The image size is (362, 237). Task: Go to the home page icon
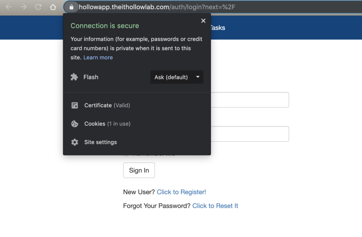pos(53,7)
